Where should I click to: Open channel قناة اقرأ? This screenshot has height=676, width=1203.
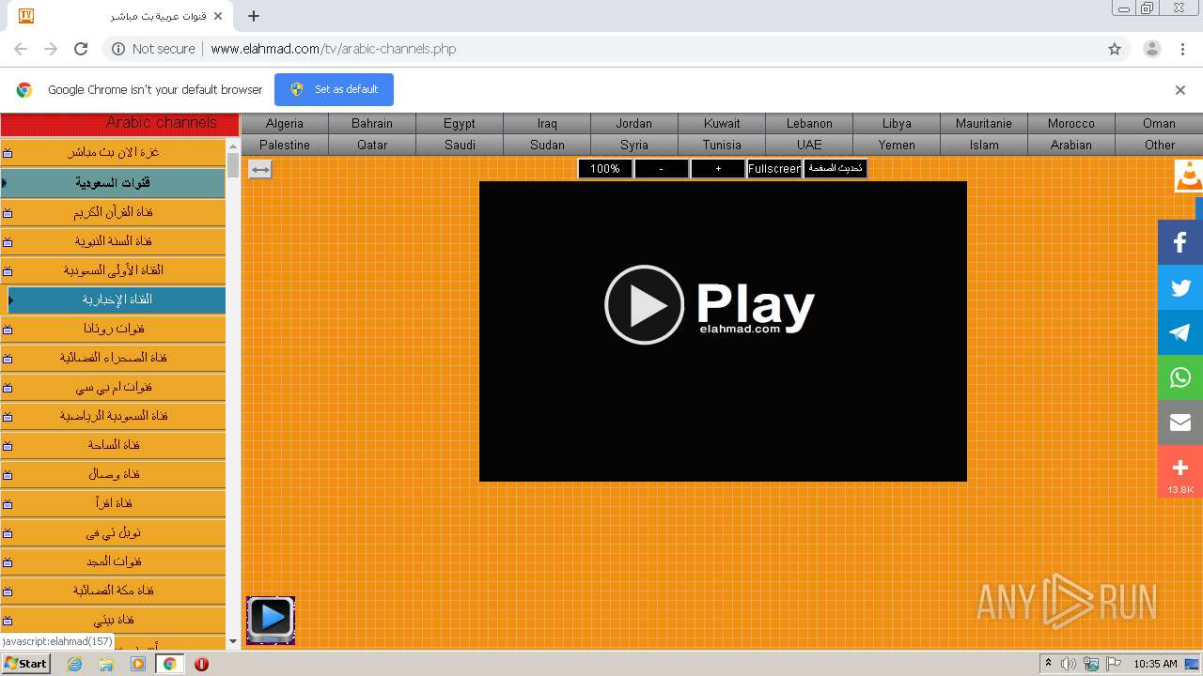(114, 503)
